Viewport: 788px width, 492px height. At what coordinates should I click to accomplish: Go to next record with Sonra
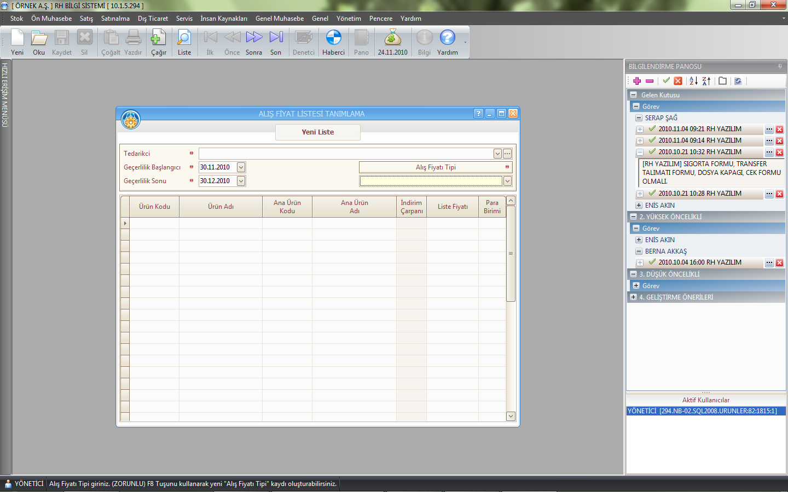(x=254, y=38)
